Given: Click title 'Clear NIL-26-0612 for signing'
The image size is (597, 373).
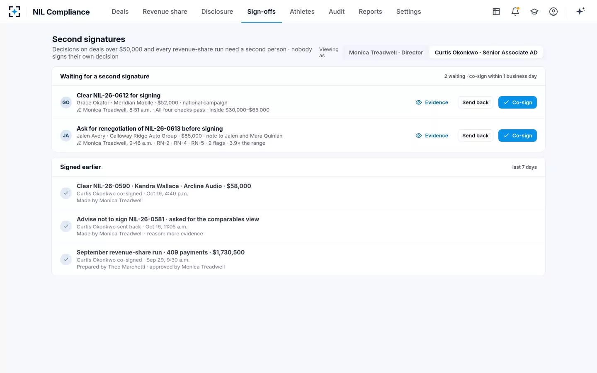Looking at the screenshot, I should coord(119,95).
